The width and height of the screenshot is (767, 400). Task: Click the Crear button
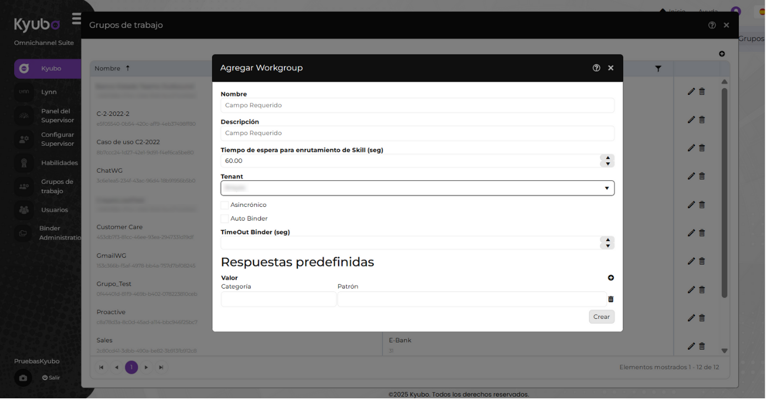pyautogui.click(x=601, y=317)
